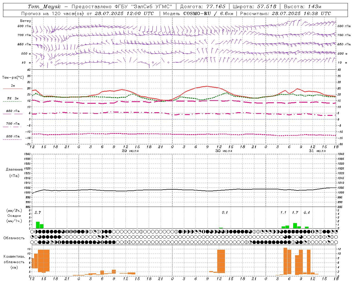Image resolution: width=352 pixels, height=281 pixels.
Task: Click the Td 2м dew point legend entry
Action: coord(13,98)
